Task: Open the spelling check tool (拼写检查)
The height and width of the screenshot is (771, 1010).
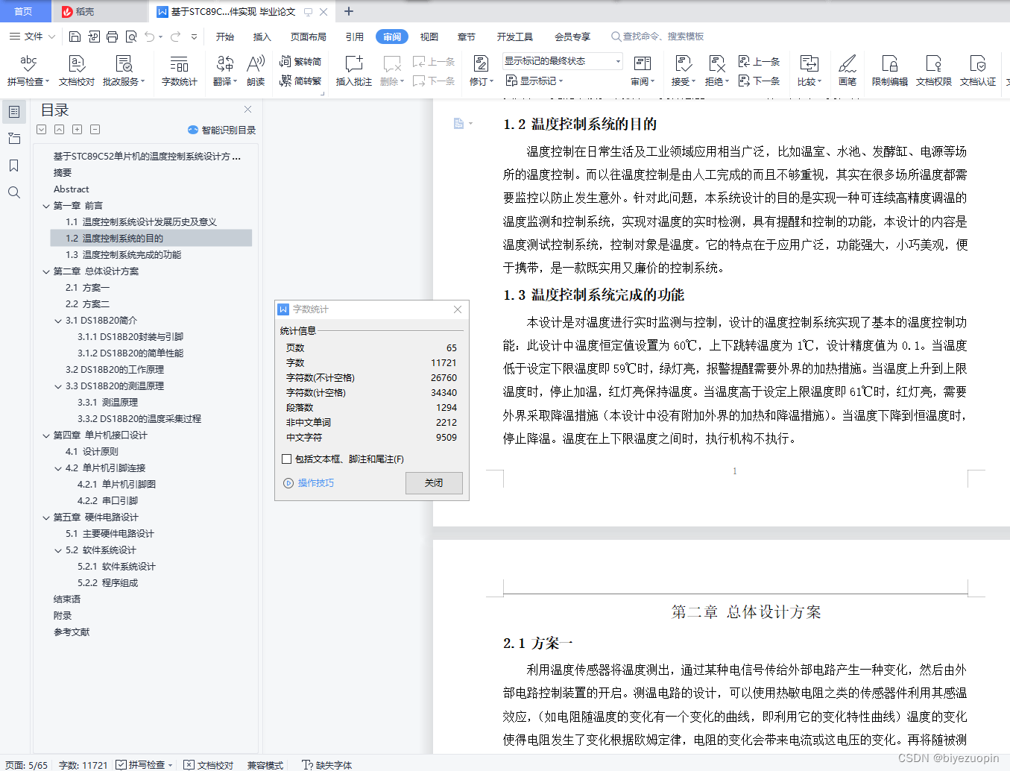Action: point(28,71)
